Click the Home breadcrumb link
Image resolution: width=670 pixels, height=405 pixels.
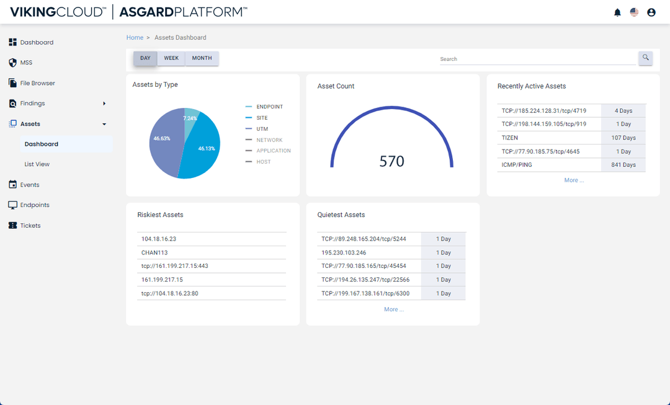pyautogui.click(x=135, y=37)
